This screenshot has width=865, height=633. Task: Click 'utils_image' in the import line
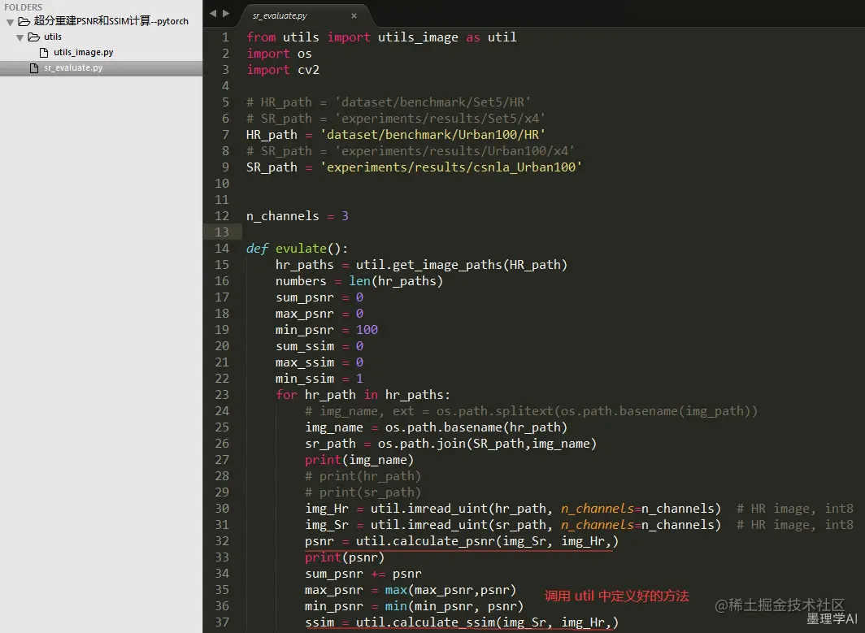[418, 37]
